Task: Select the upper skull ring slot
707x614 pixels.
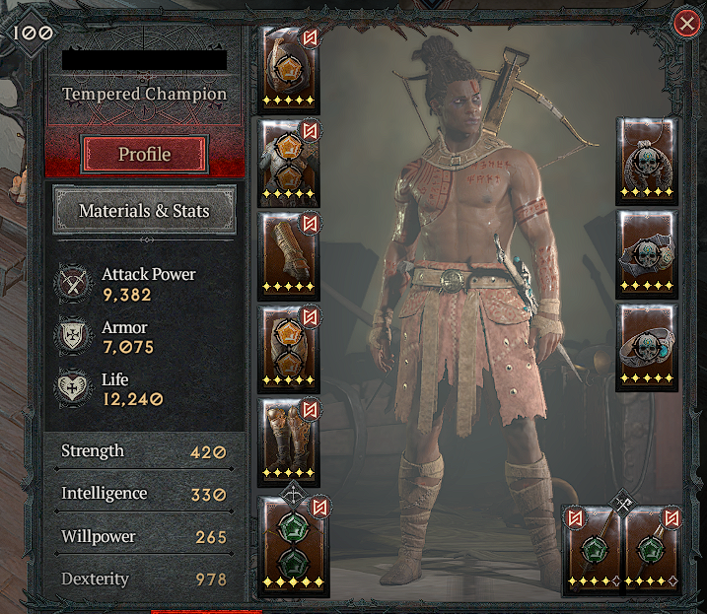Action: (647, 254)
